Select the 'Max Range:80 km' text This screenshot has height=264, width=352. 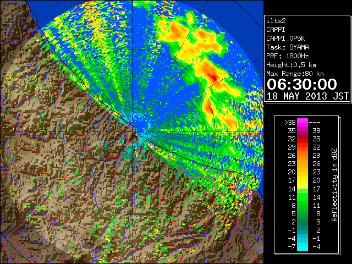(x=295, y=74)
